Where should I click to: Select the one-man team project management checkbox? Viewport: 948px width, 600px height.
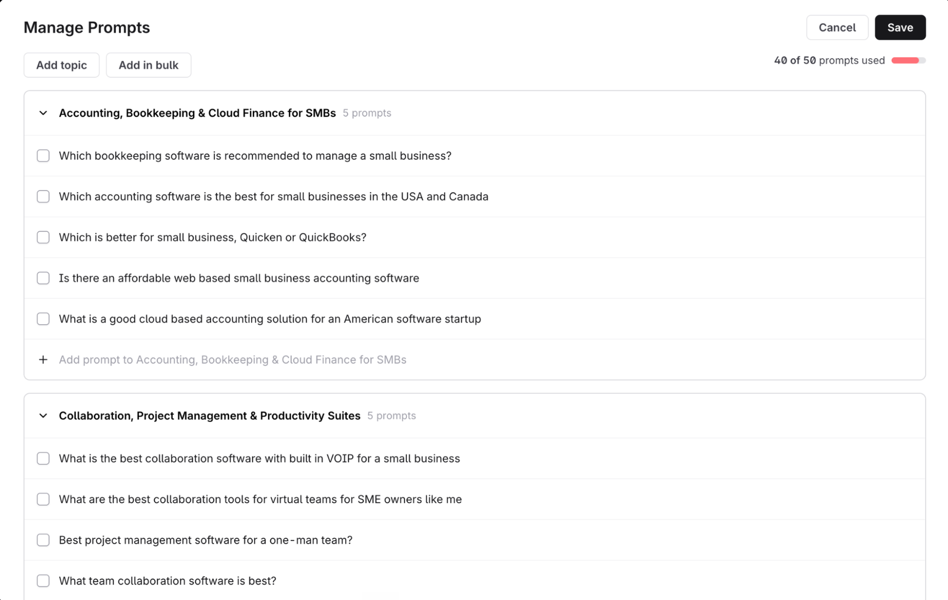point(43,540)
